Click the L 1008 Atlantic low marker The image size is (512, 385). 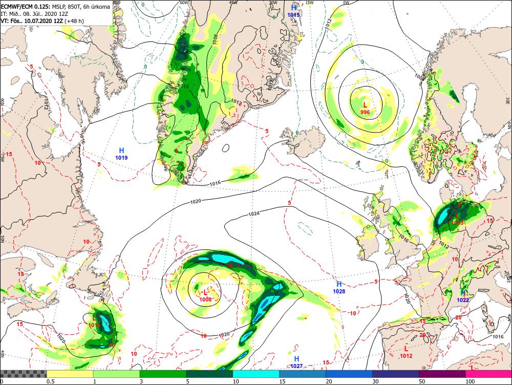(x=205, y=296)
